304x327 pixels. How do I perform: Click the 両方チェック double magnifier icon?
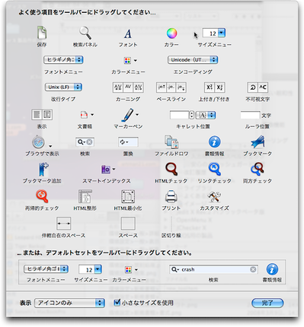[x=258, y=170]
